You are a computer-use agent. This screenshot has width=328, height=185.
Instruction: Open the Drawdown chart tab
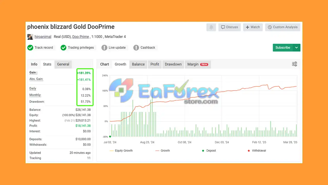(x=173, y=64)
